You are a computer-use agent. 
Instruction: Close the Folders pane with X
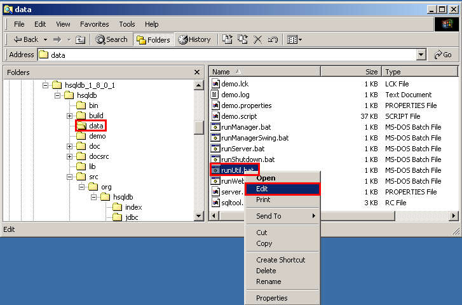pos(197,72)
